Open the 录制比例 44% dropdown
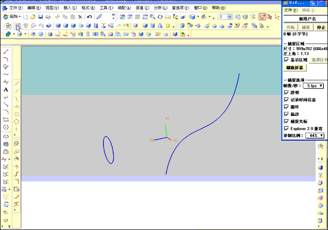The width and height of the screenshot is (328, 230). 315,136
